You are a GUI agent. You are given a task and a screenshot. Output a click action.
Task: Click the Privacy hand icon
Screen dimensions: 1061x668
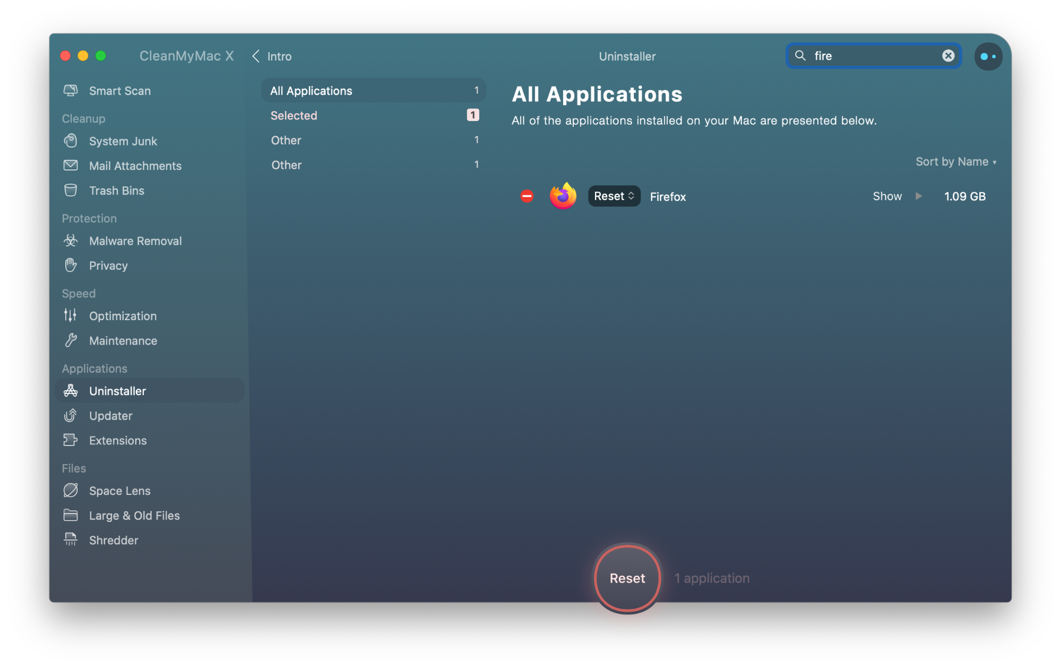click(x=71, y=265)
